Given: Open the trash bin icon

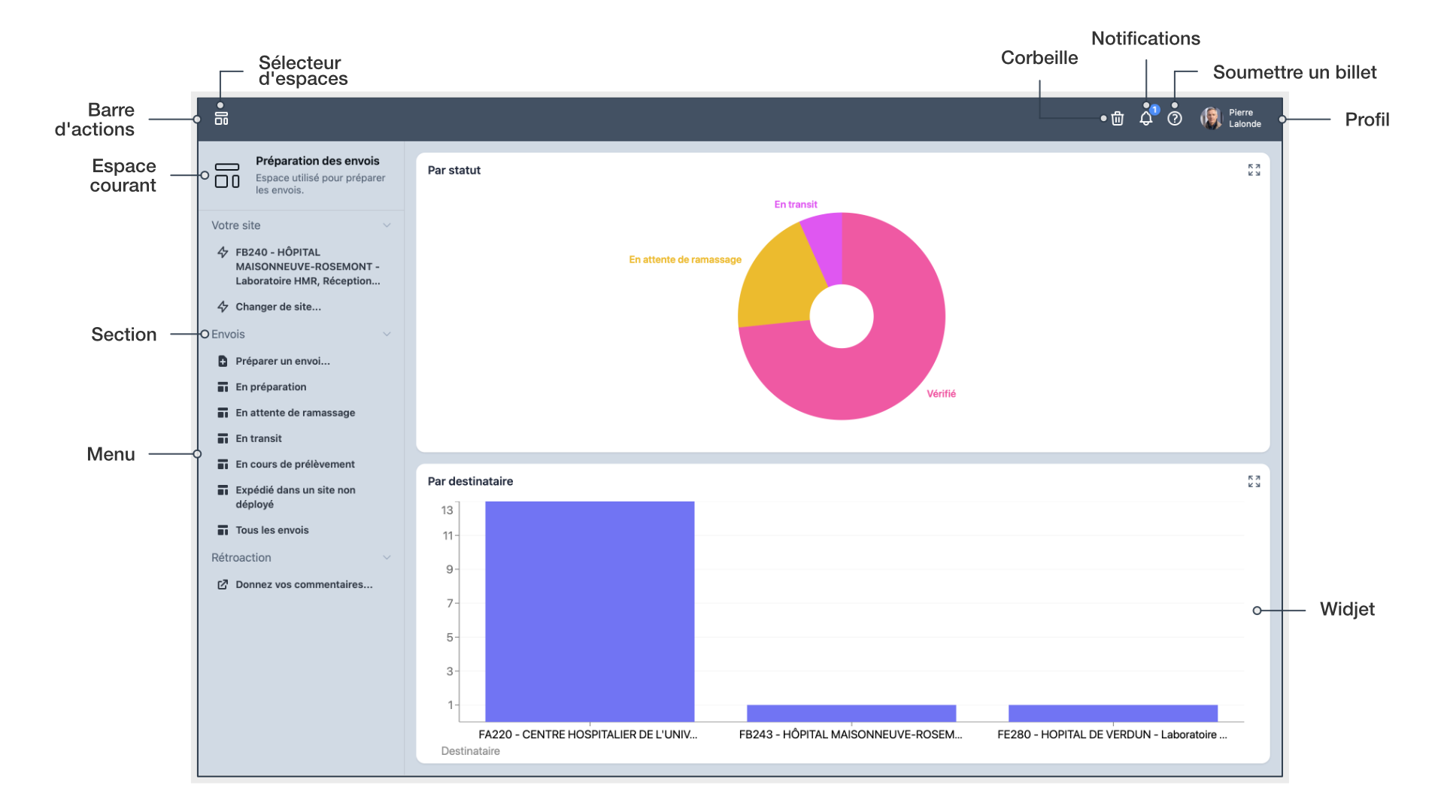Looking at the screenshot, I should tap(1118, 119).
